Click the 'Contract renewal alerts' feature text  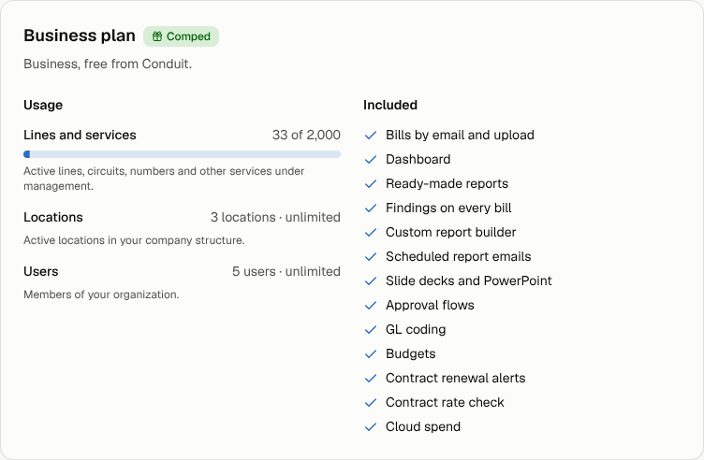(x=455, y=378)
